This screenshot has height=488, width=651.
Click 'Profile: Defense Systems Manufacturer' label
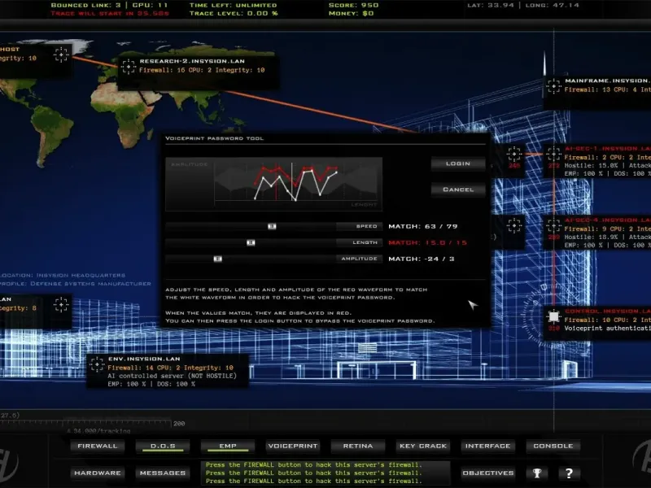click(76, 284)
